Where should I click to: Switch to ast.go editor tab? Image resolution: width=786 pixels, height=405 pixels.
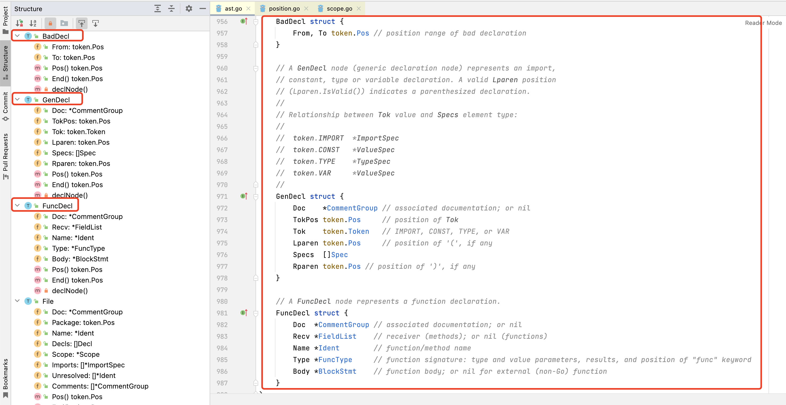[233, 8]
